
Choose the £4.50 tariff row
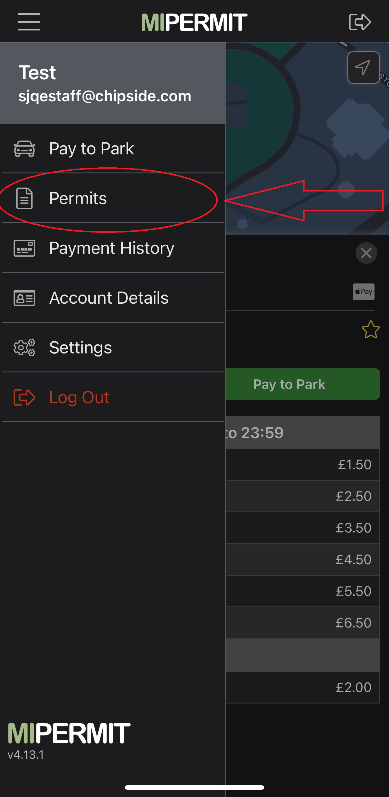(302, 559)
